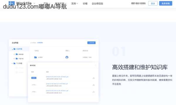The image size is (176, 105).
Task: Click the 高效搭建和维护知识库 heading
Action: click(x=140, y=67)
